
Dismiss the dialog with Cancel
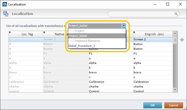(x=173, y=105)
